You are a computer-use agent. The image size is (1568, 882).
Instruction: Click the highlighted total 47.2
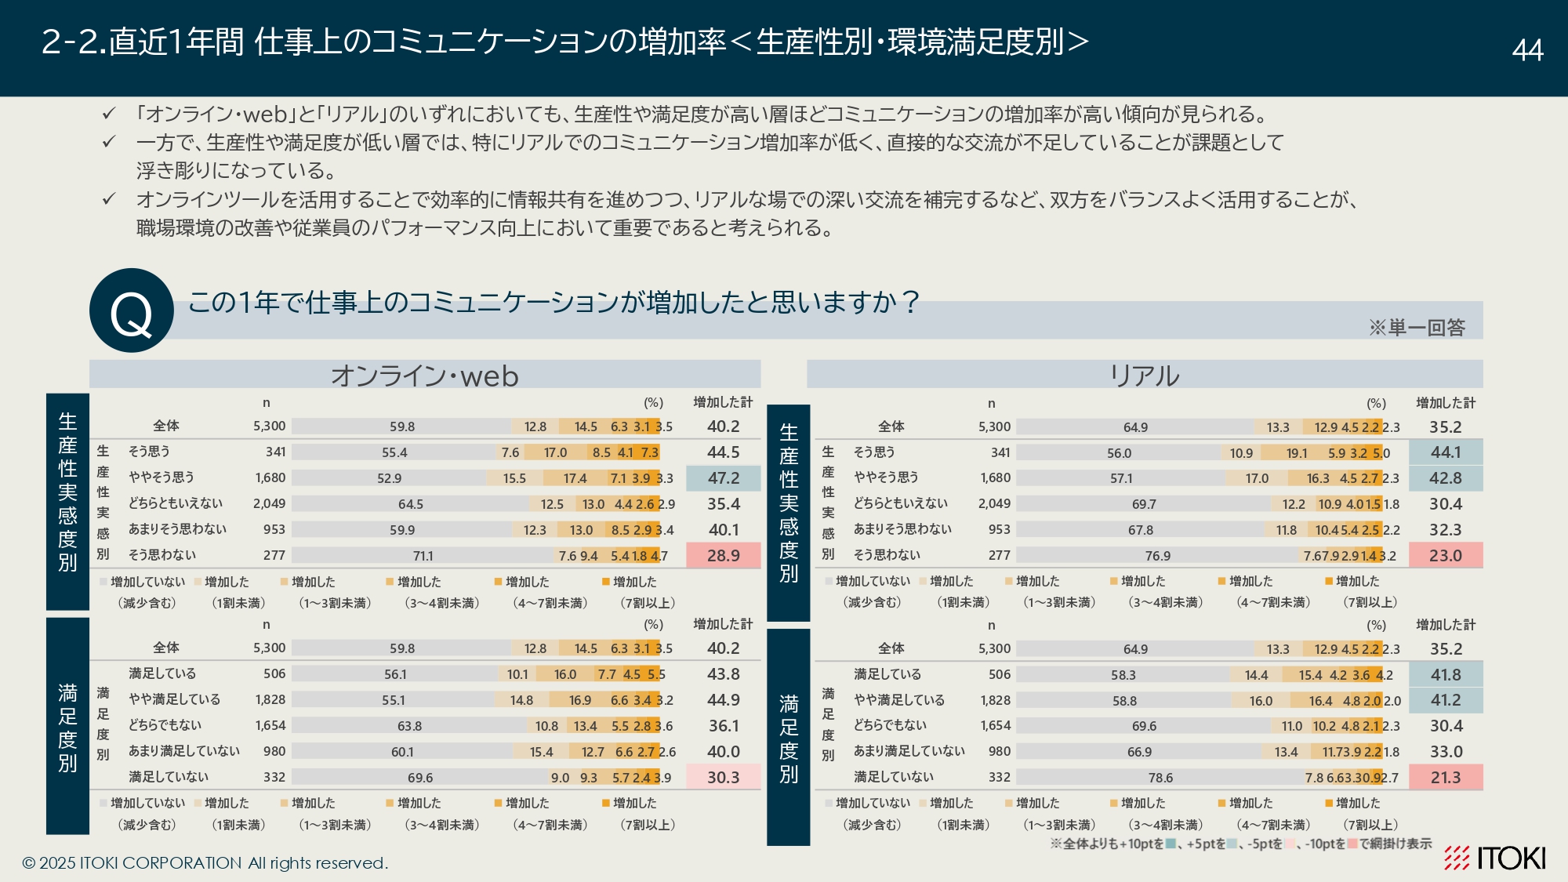click(723, 477)
